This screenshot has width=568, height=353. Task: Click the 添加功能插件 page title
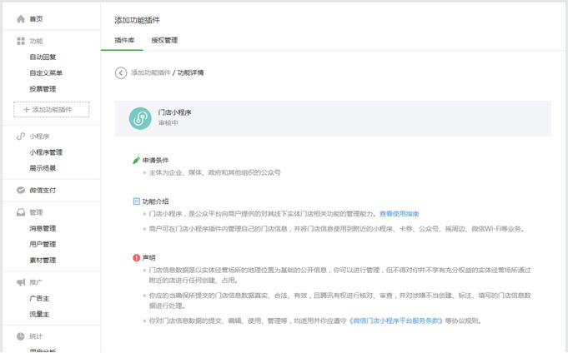[x=137, y=20]
